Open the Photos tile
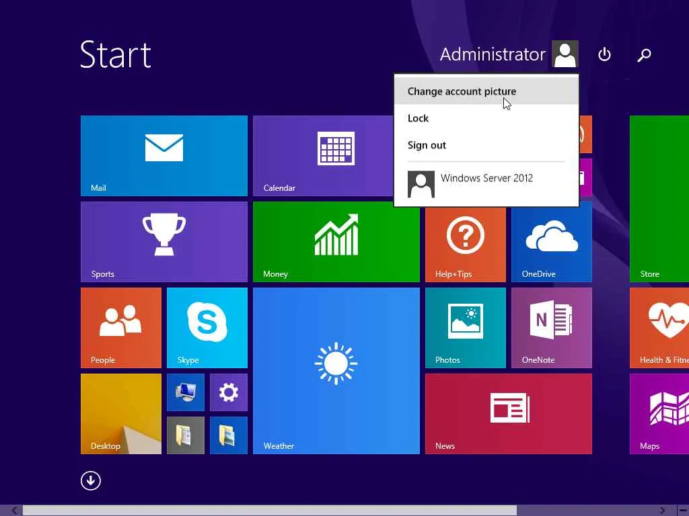This screenshot has width=689, height=516. [x=466, y=328]
